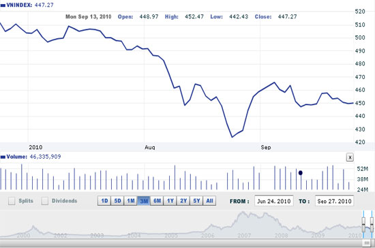
Task: Switch to the 1M range
Action: (131, 201)
